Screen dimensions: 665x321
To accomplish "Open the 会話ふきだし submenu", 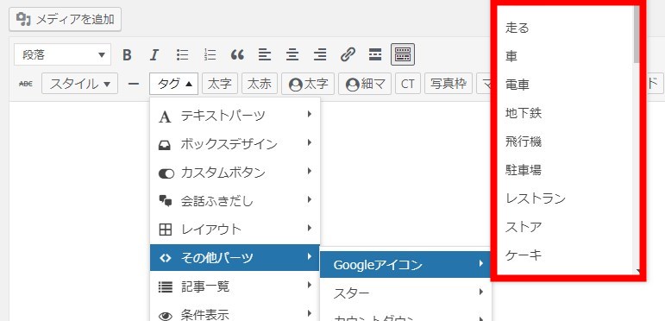I will pos(235,201).
